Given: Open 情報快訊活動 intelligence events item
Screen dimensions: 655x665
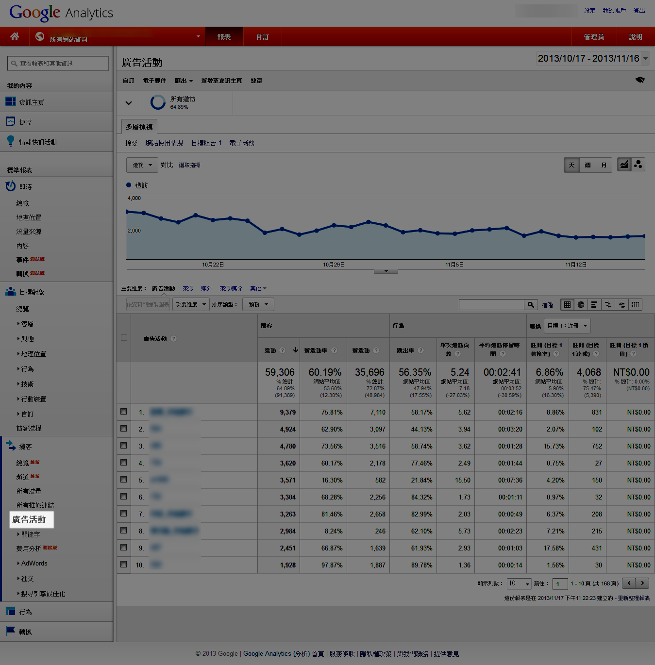Looking at the screenshot, I should 56,142.
